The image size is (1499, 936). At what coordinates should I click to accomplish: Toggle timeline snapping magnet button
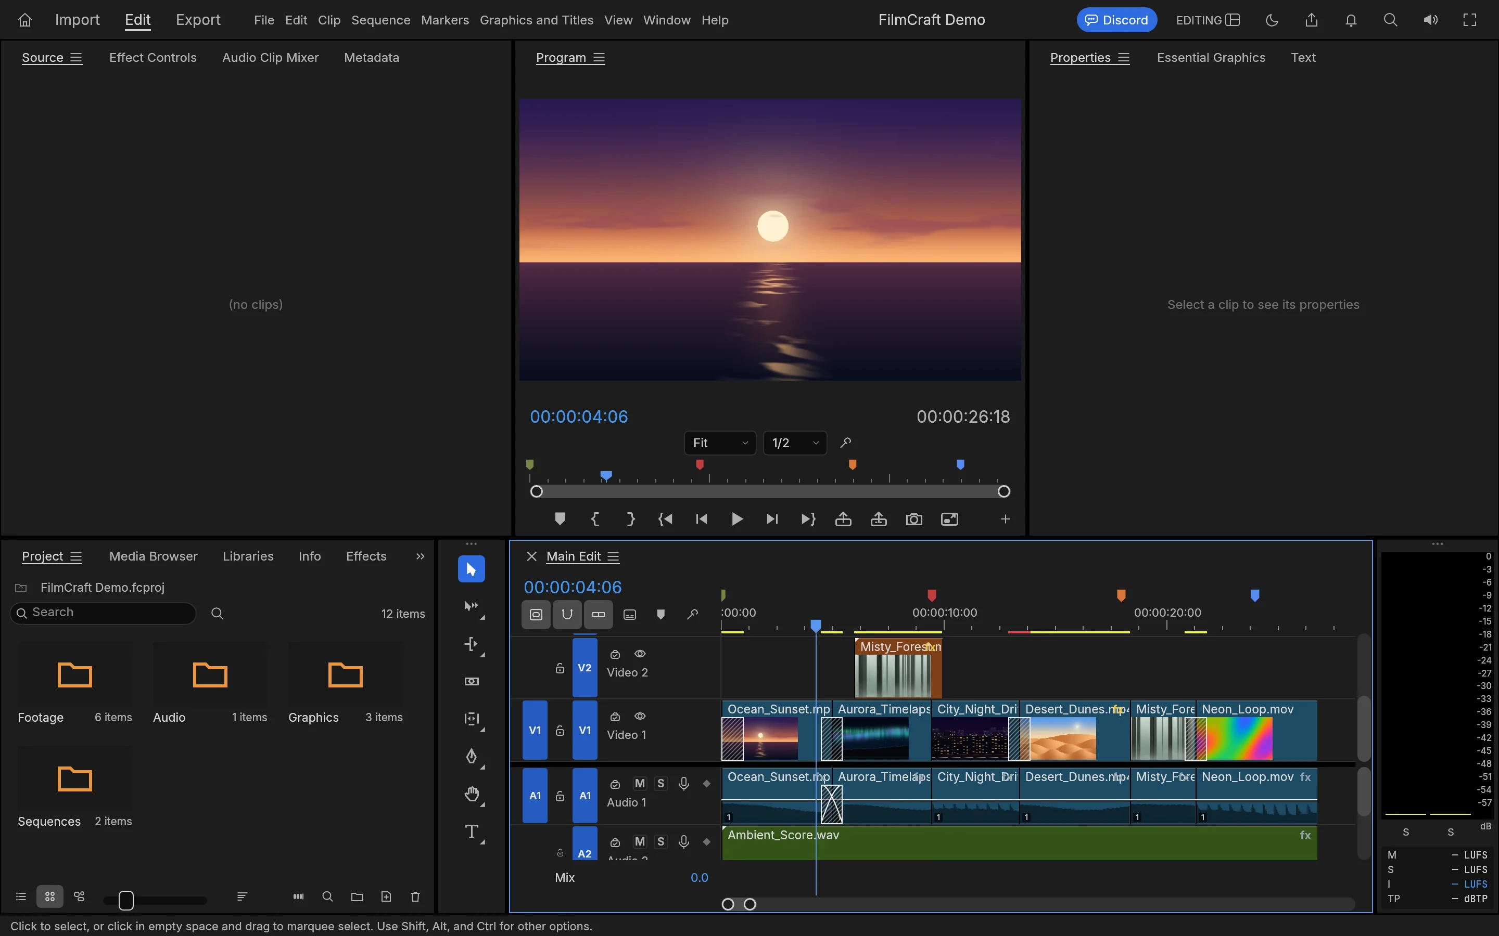click(x=567, y=614)
